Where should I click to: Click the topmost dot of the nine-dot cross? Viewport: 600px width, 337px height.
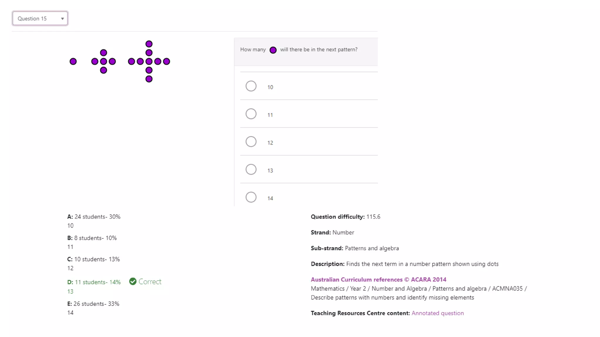click(149, 44)
